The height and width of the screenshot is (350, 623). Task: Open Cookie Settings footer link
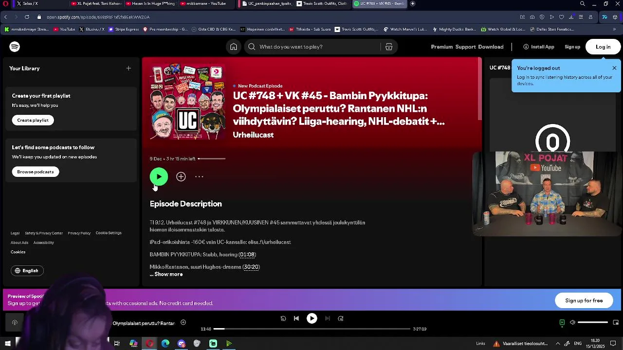[x=109, y=233]
